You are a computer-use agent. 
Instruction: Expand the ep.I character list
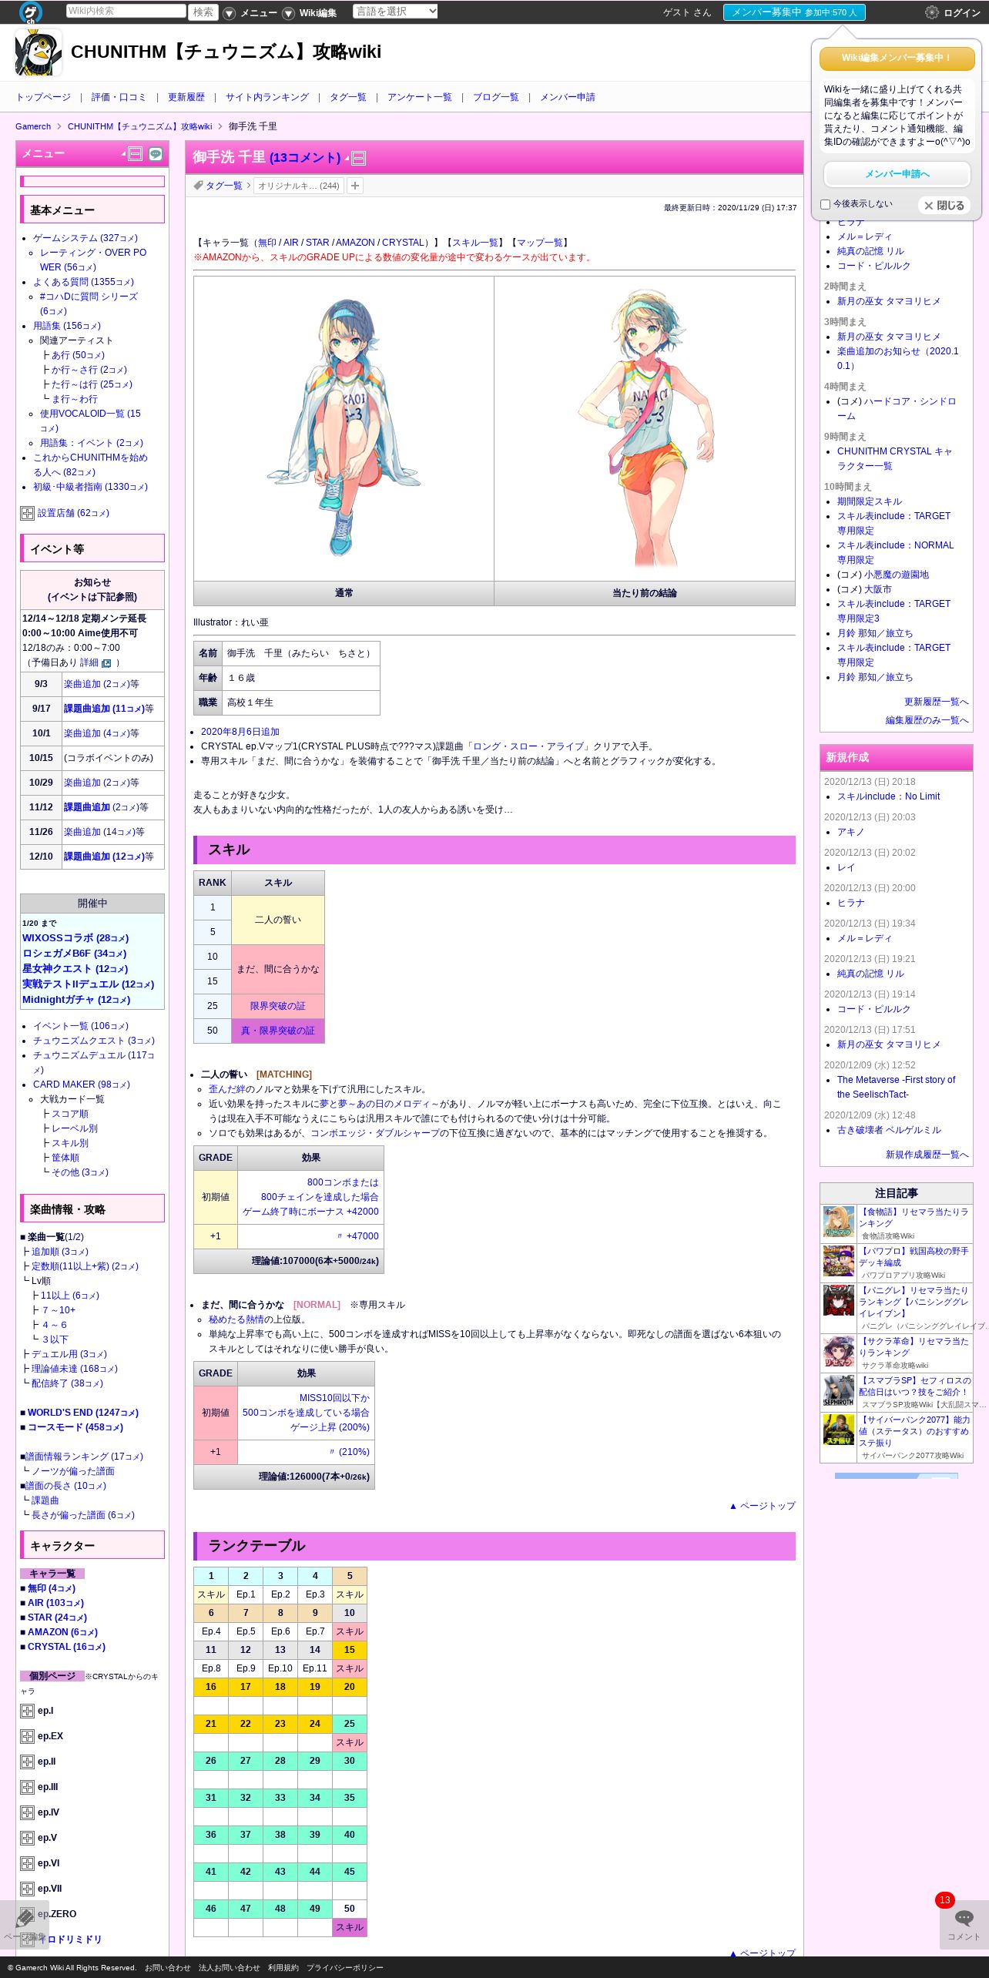coord(27,1711)
